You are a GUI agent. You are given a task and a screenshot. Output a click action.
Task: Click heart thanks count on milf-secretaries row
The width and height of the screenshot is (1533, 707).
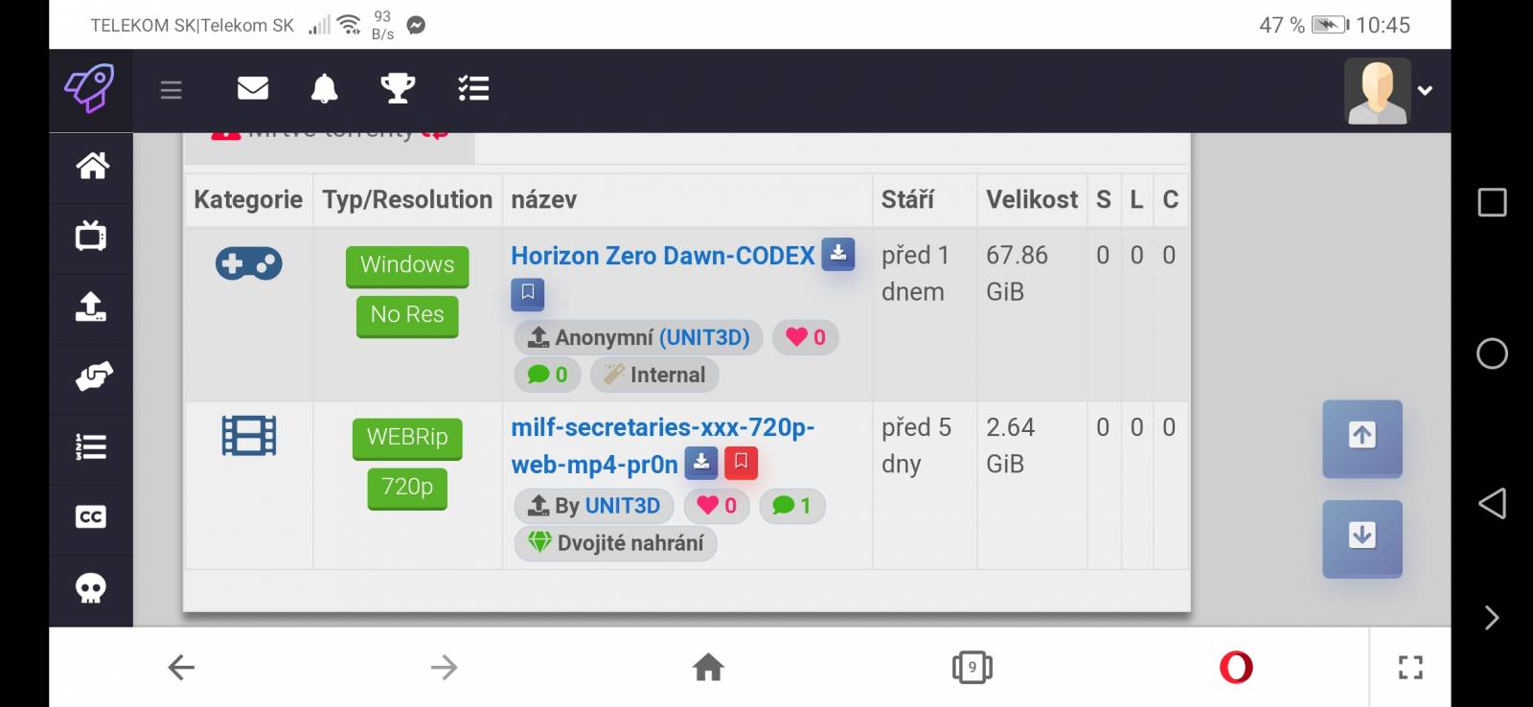click(717, 506)
